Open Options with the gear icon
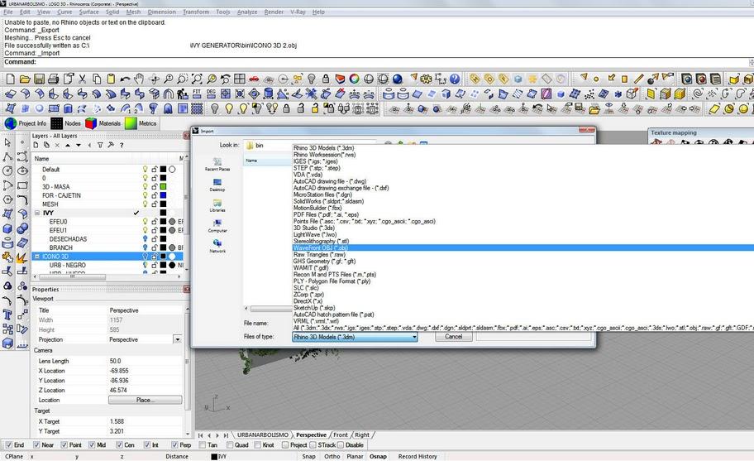754x461 pixels. click(x=426, y=79)
